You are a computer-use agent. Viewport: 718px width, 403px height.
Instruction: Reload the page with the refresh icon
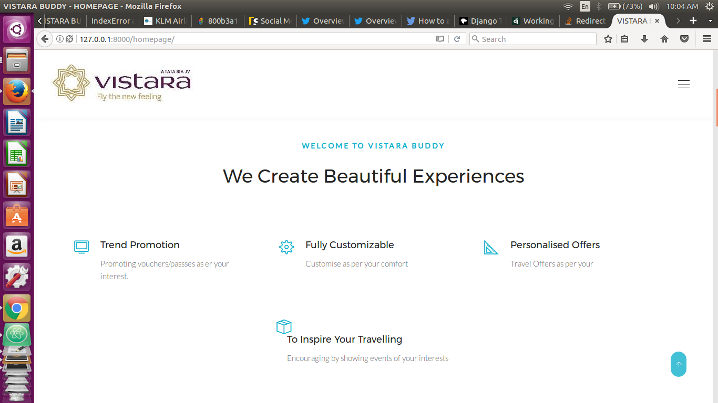click(457, 39)
